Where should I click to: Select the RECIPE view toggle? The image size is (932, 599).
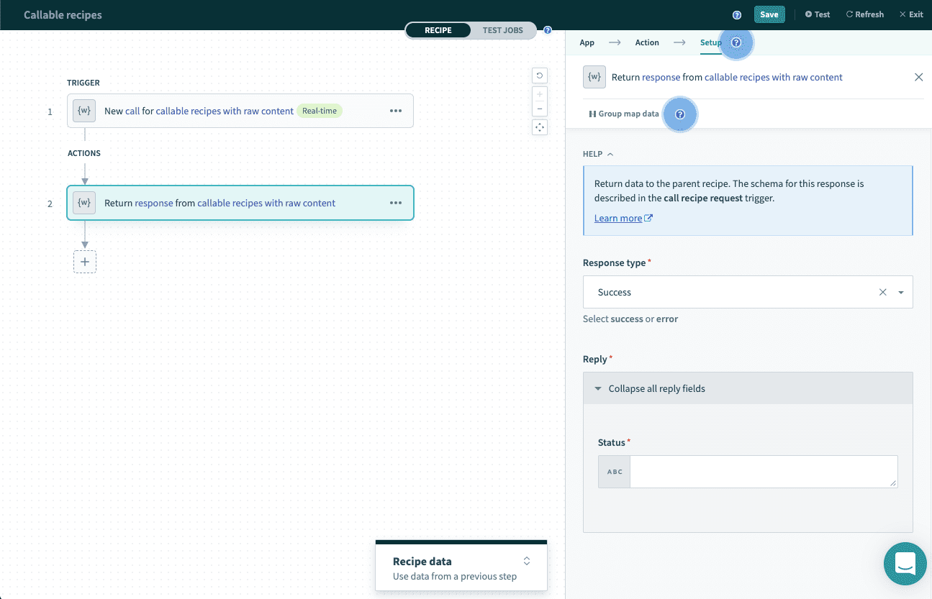(438, 30)
